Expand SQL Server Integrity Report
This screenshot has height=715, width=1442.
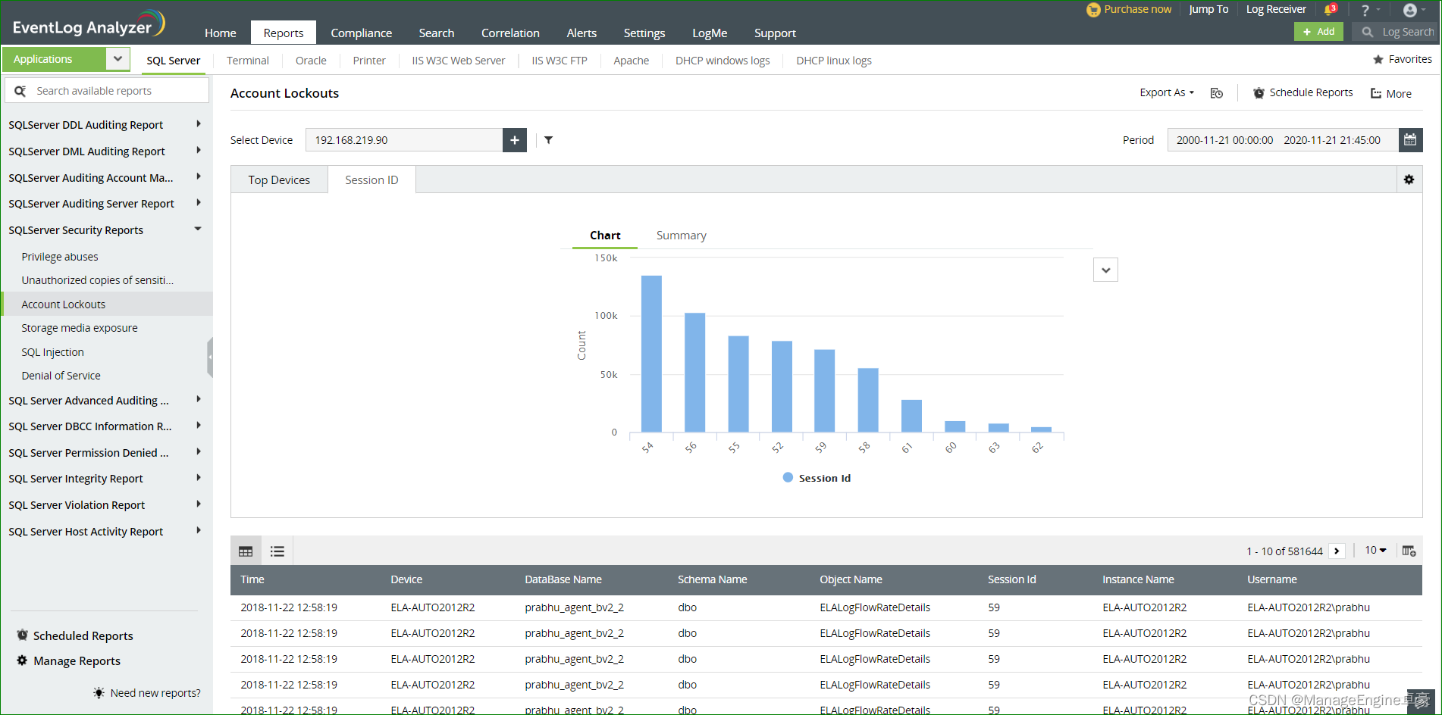pyautogui.click(x=198, y=478)
